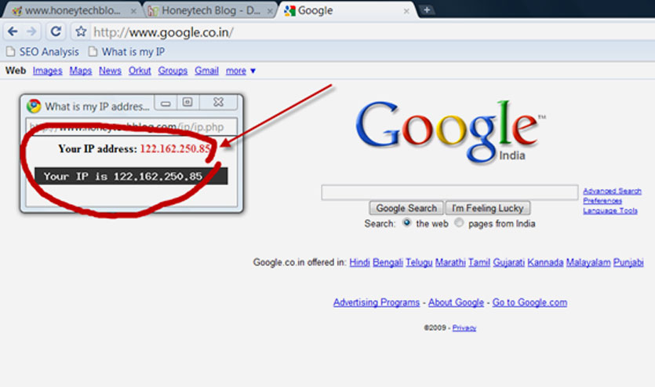Open the News link

[110, 71]
